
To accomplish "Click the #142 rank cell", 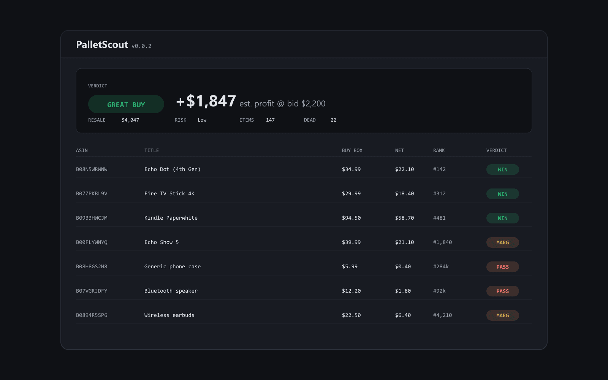I will pyautogui.click(x=439, y=169).
